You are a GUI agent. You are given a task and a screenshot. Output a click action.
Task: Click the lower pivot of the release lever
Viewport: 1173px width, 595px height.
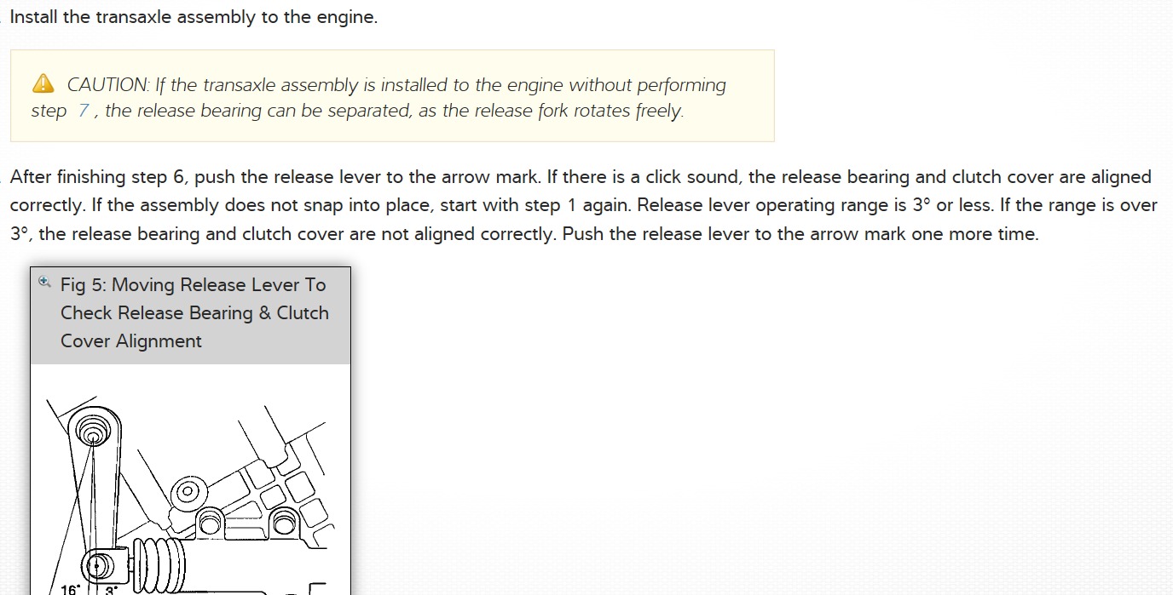(96, 564)
